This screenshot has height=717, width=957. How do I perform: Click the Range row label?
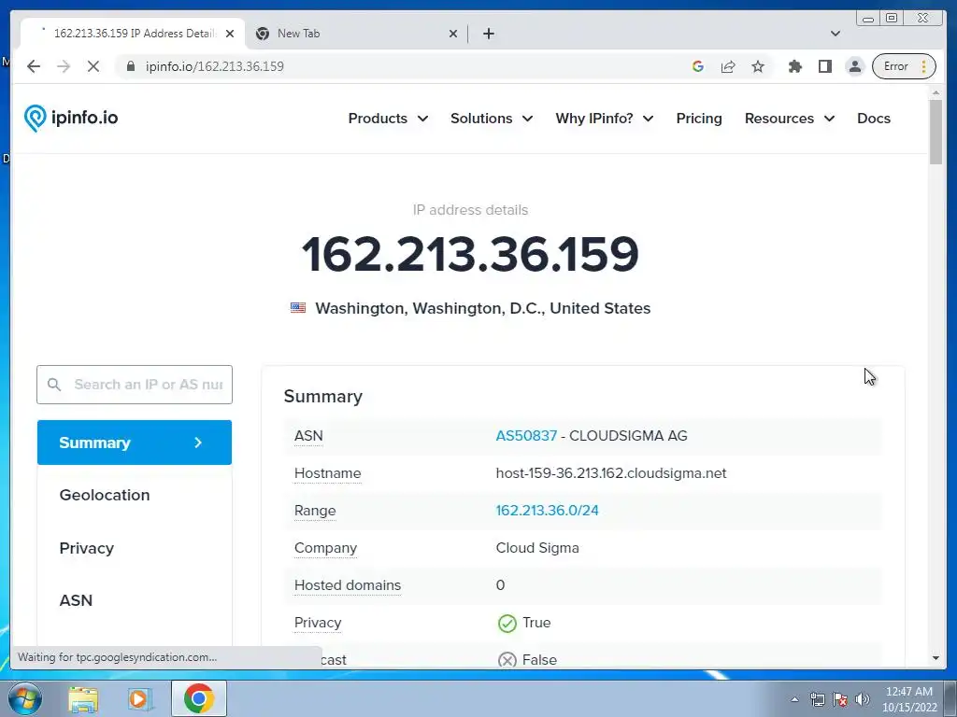click(315, 511)
